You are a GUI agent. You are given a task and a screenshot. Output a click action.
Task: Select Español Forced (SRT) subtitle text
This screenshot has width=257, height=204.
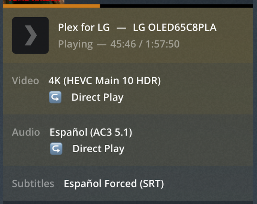point(114,183)
